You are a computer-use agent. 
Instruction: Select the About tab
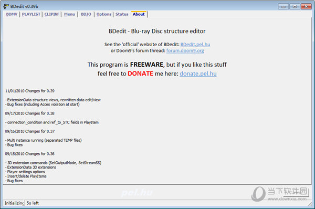coord(139,14)
